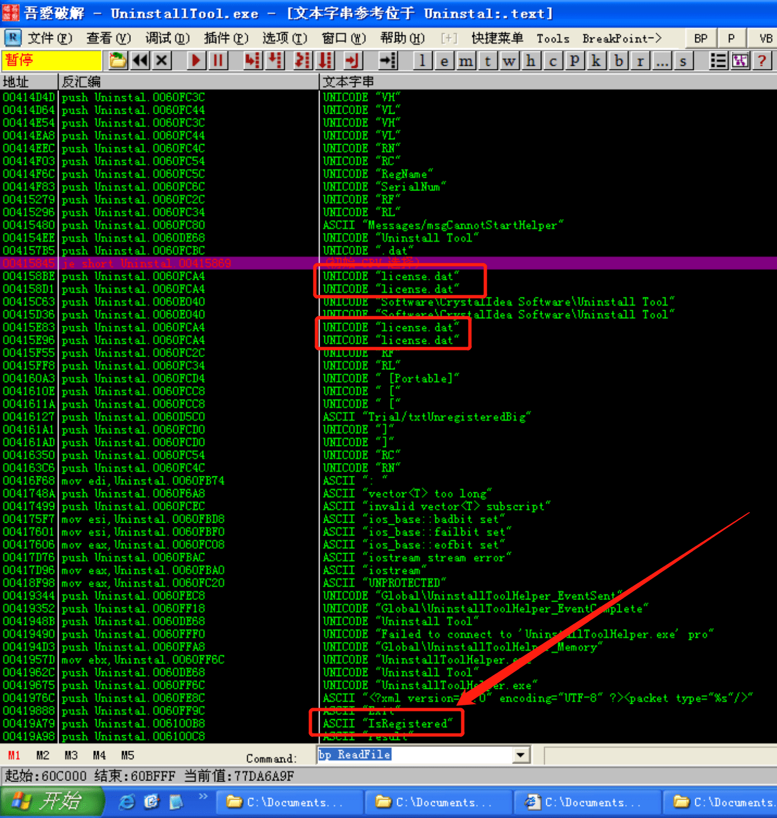The image size is (777, 818).
Task: Launch Internet Explorer from the quick launch
Action: pos(127,802)
